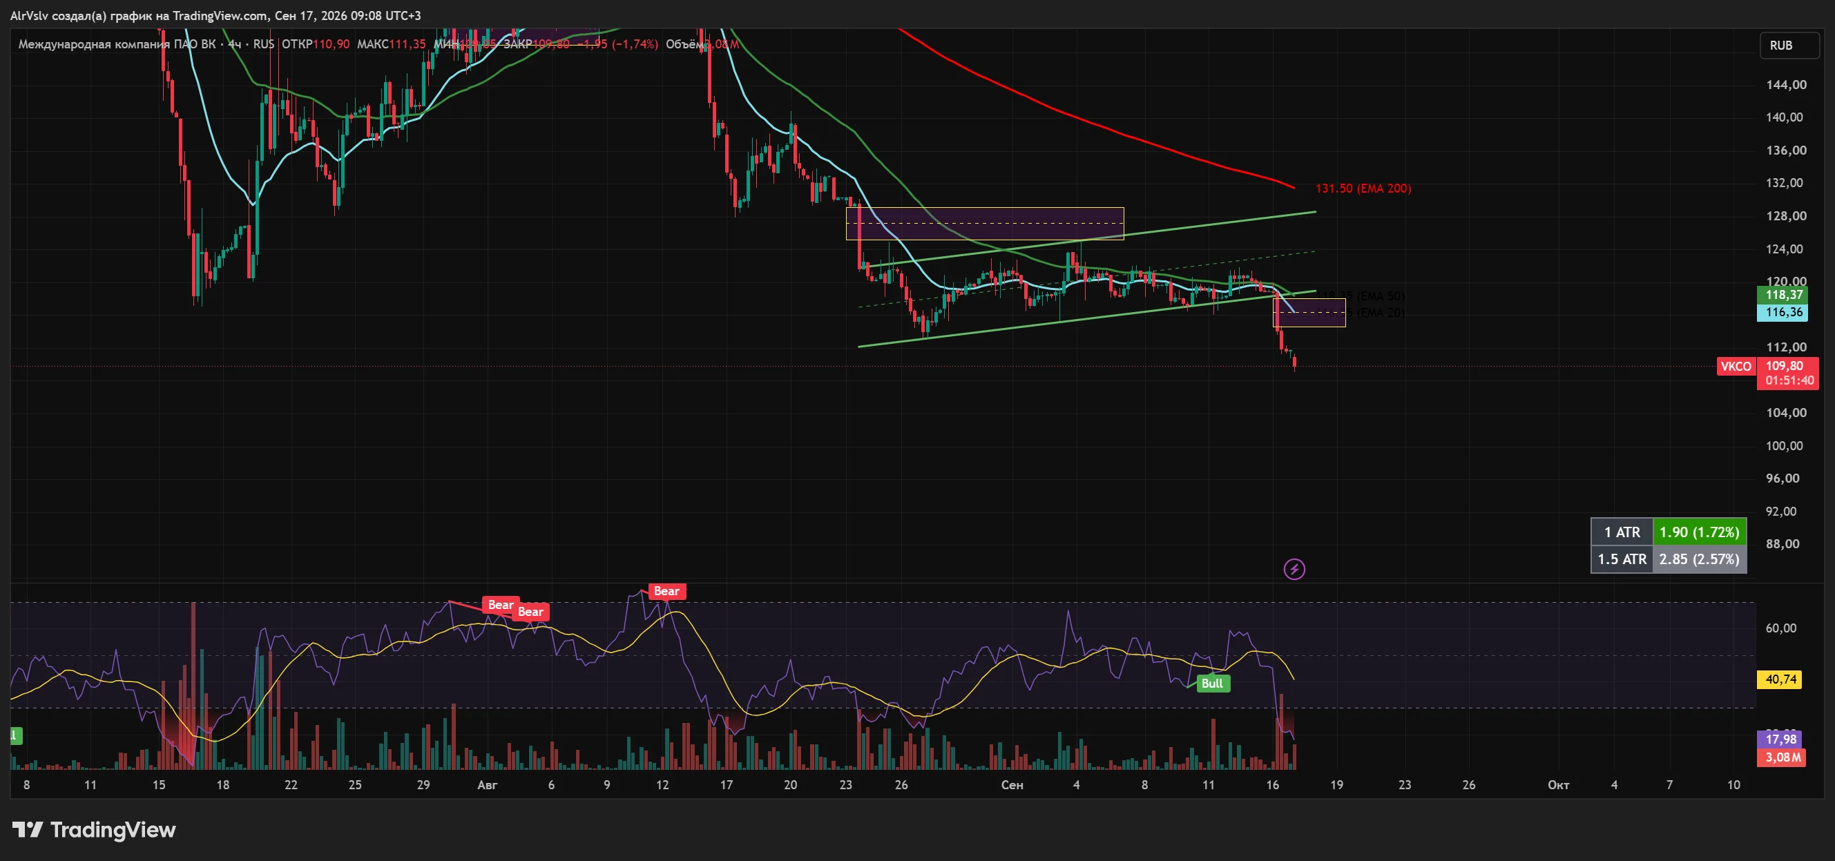1835x861 pixels.
Task: Open the RUB currency selector
Action: (x=1789, y=45)
